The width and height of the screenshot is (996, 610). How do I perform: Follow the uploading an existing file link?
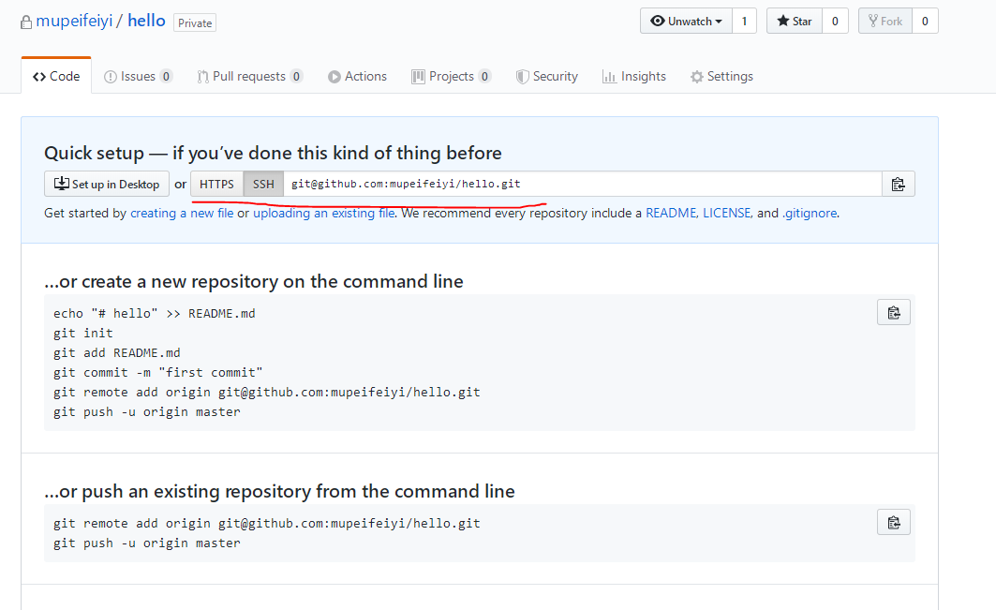tap(324, 213)
